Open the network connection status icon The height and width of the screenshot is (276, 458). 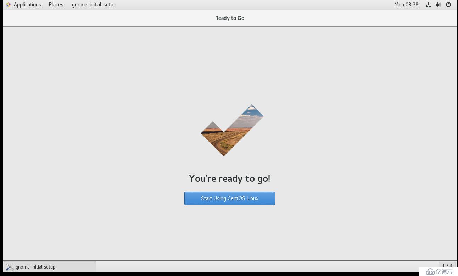click(x=428, y=5)
